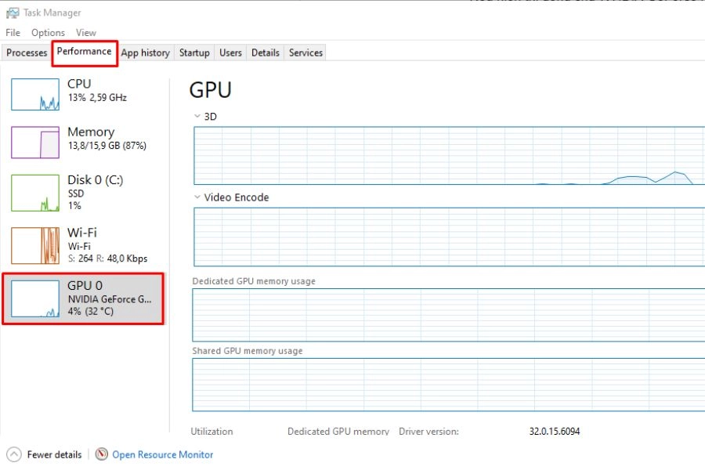This screenshot has width=705, height=470.
Task: Click the driver version 32.0.15.6094 value
Action: [555, 432]
